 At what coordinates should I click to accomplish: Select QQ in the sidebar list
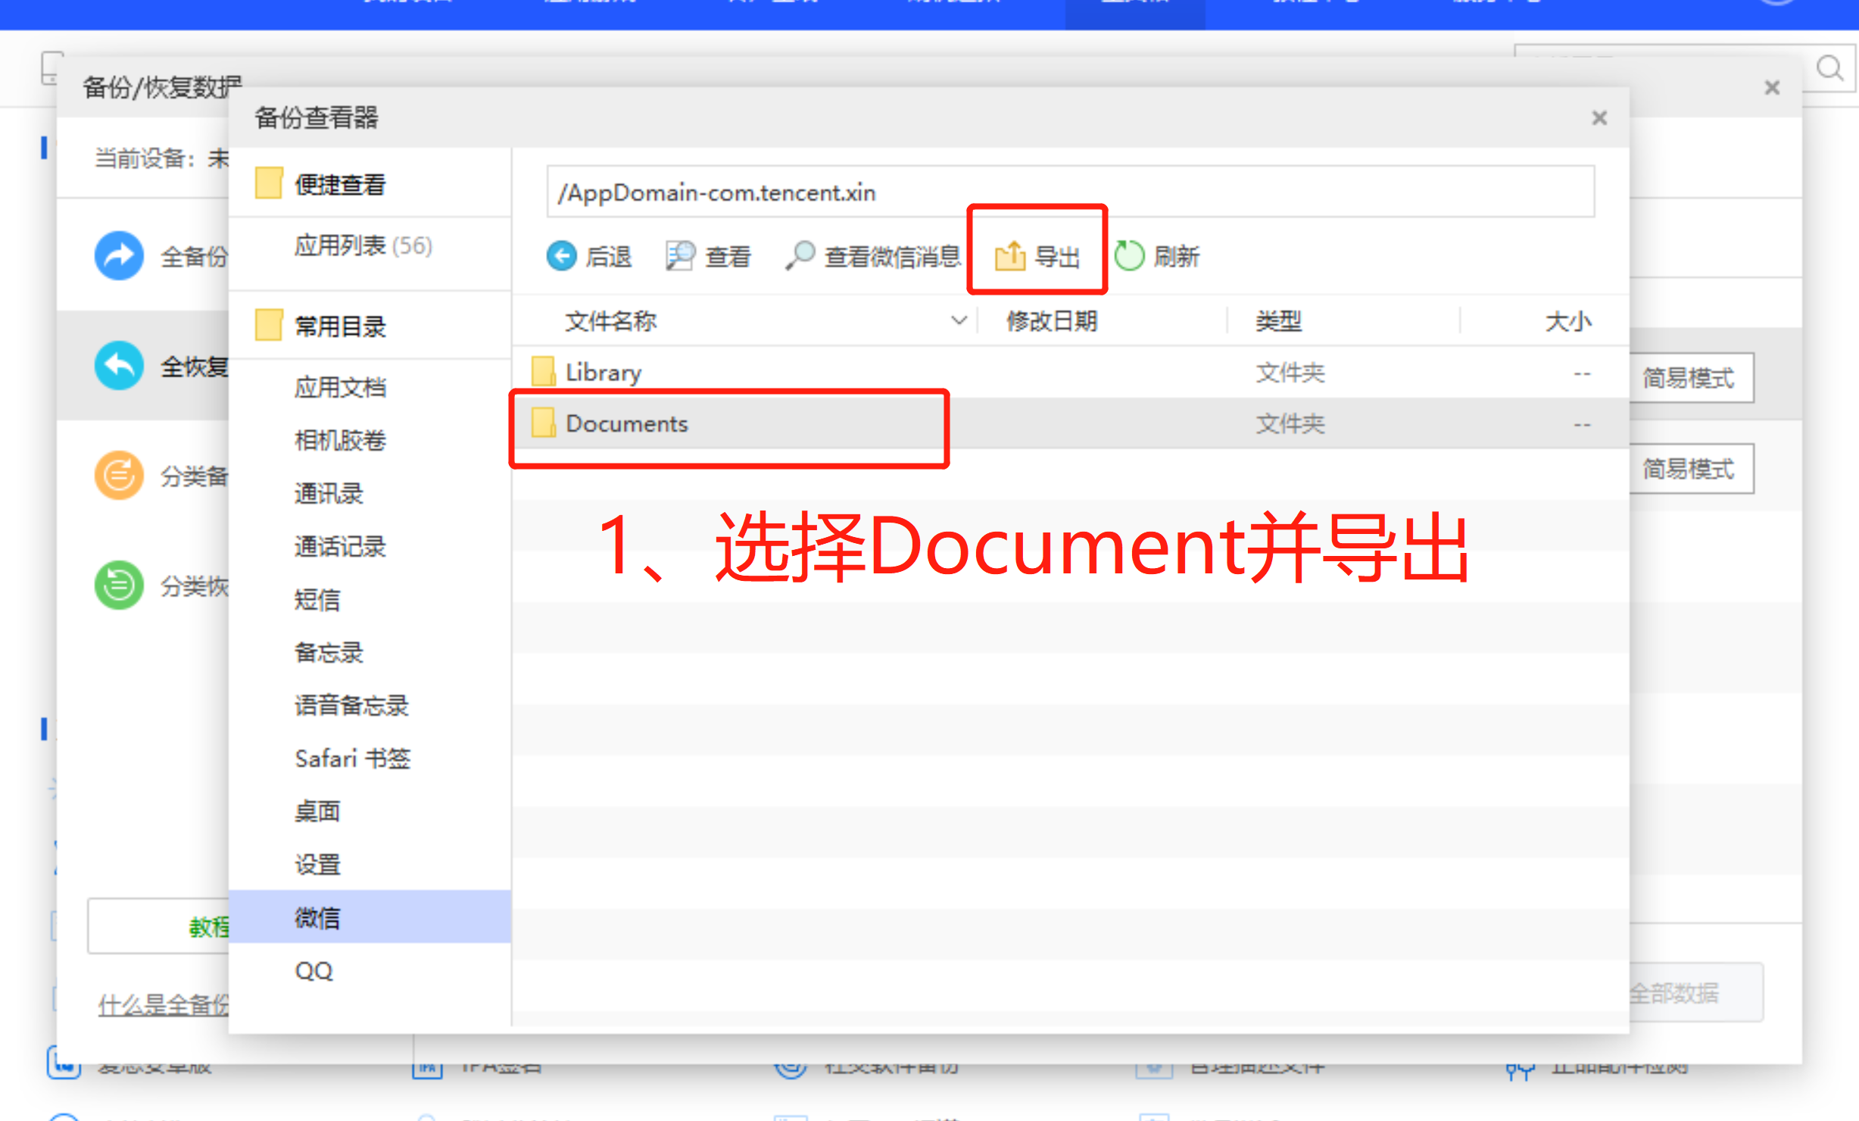pyautogui.click(x=313, y=971)
